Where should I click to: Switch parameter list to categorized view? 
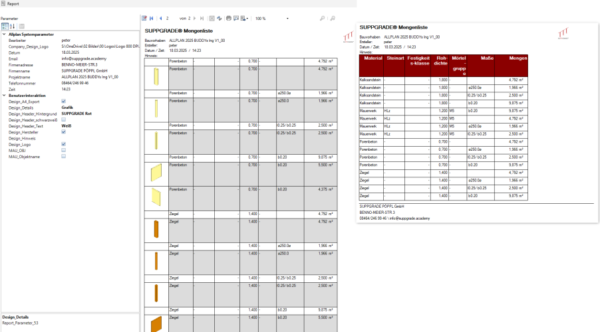[x=4, y=26]
